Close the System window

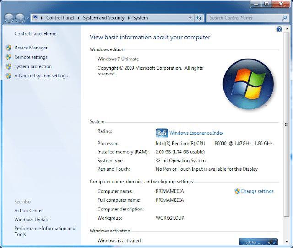tap(281, 4)
